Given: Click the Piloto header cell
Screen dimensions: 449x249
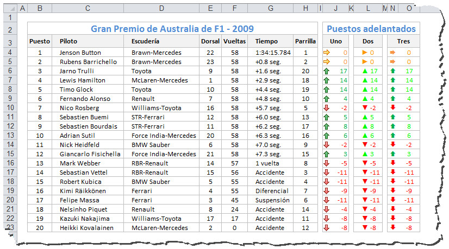Looking at the screenshot, I should pyautogui.click(x=68, y=41).
